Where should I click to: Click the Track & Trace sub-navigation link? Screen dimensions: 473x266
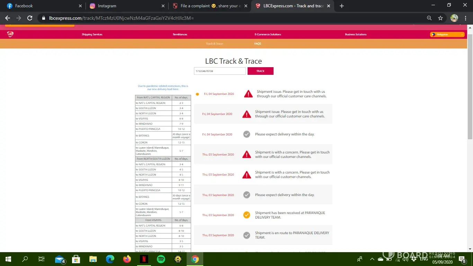click(214, 44)
